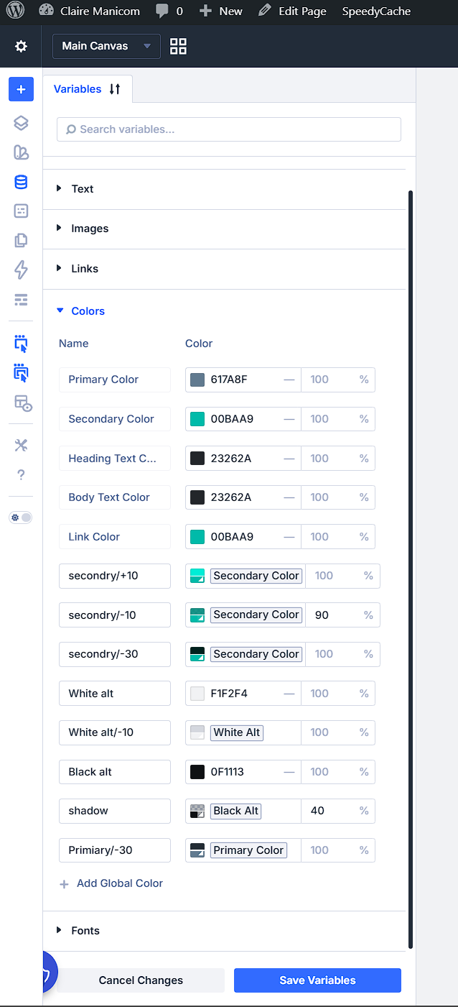Click the settings gear icon at top left
The width and height of the screenshot is (458, 1007).
point(21,46)
